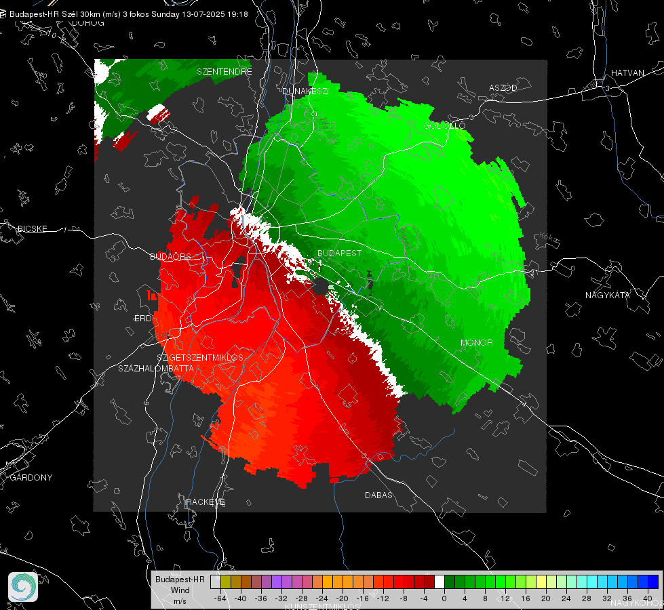Viewport: 664px width, 610px height.
Task: Click the m/s unit label in legend
Action: (x=180, y=601)
